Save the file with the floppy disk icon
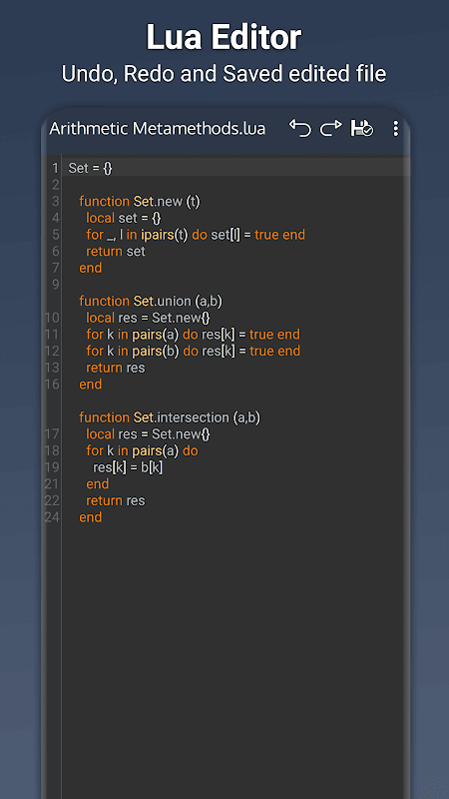 [362, 128]
